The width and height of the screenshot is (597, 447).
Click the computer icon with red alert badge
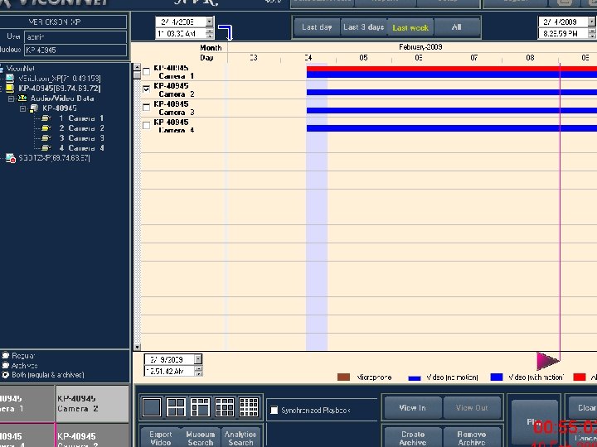[10, 158]
